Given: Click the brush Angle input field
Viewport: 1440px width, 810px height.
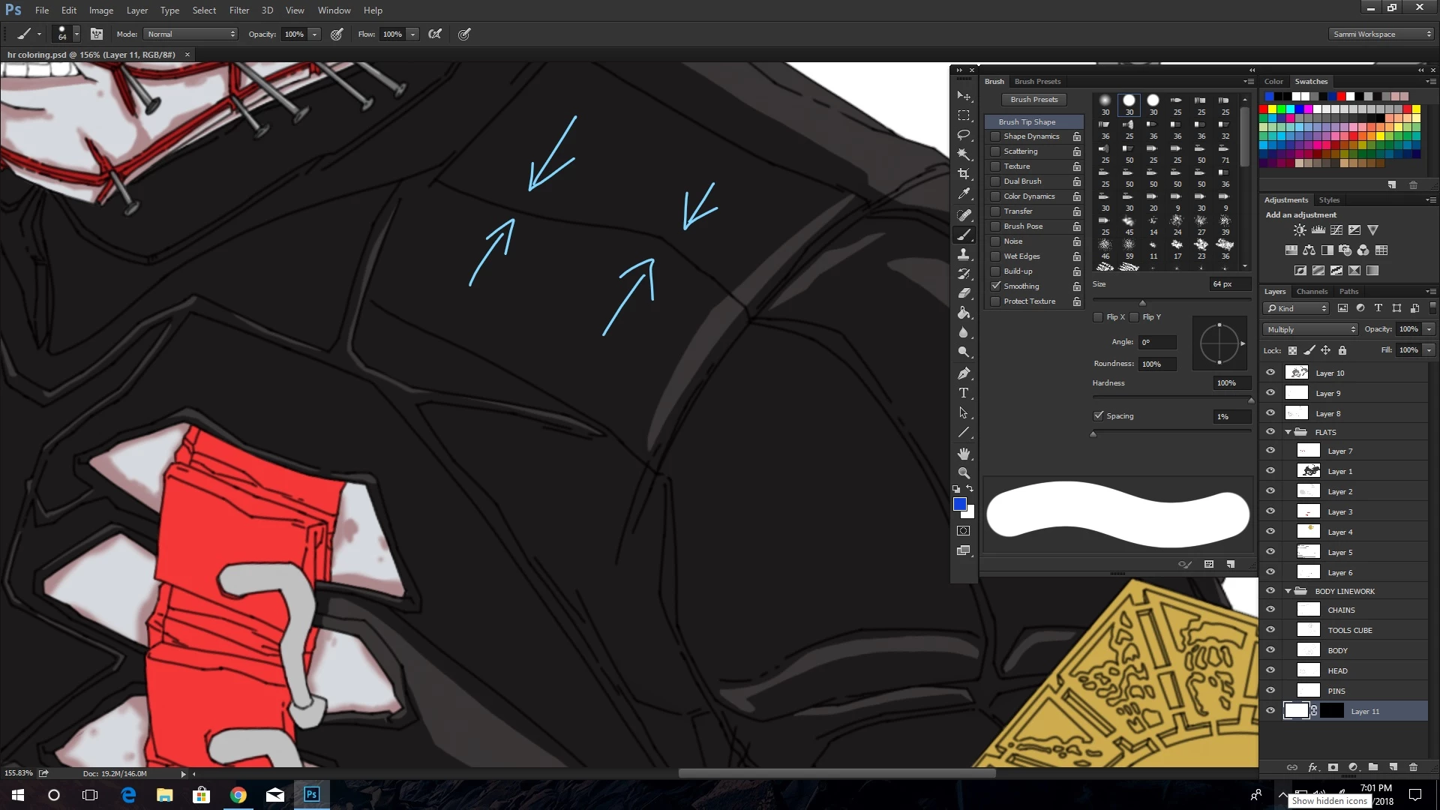Looking at the screenshot, I should coord(1157,342).
